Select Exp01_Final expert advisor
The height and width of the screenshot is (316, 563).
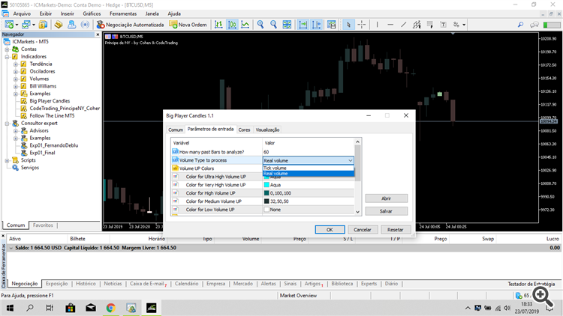pos(42,153)
